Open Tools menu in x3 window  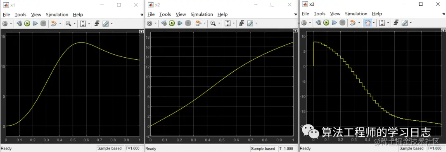tap(319, 14)
